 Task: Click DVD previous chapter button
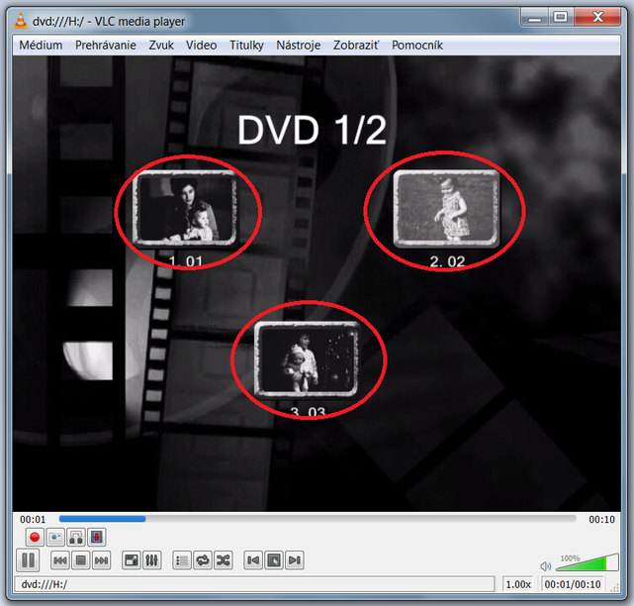253,560
